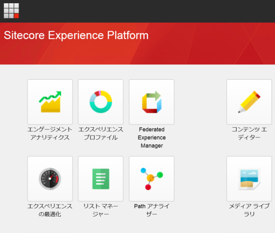Viewport: 275px width, 233px height.
Task: Click the Sitecore Experience Platform heading
Action: 76,35
